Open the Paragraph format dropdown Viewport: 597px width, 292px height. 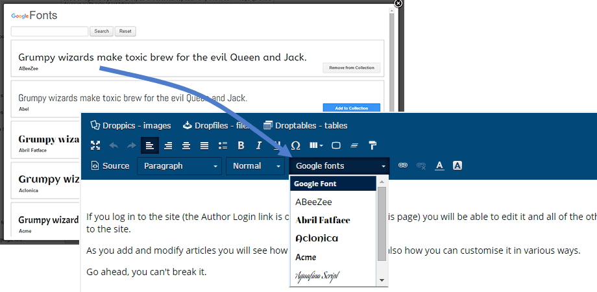[179, 166]
